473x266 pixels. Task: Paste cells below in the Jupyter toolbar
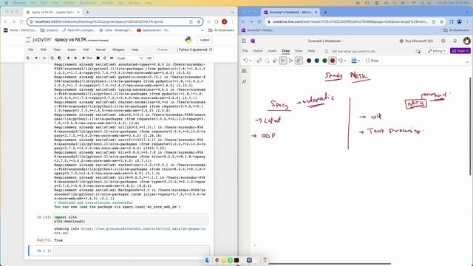pyautogui.click(x=59, y=58)
